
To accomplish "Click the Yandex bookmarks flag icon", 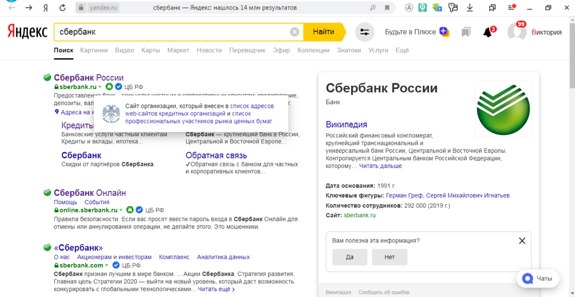I will [x=466, y=33].
